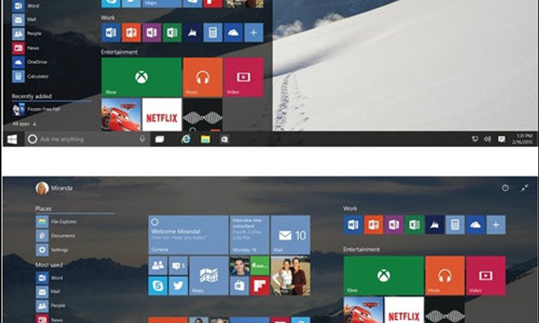Image resolution: width=539 pixels, height=323 pixels.
Task: Open the red Flipboard tile
Action: point(260,285)
